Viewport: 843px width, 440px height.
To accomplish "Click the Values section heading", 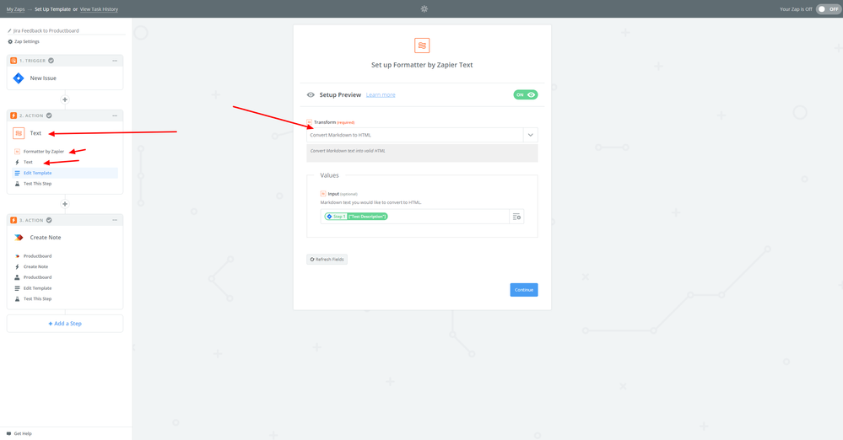I will (x=330, y=175).
